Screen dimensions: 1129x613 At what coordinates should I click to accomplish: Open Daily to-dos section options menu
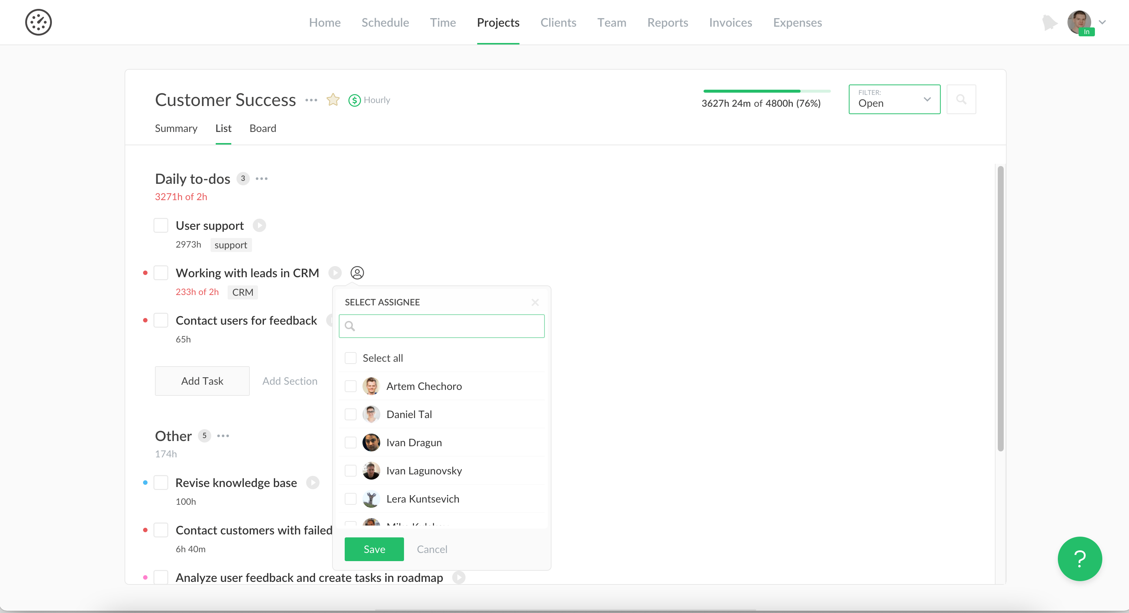(x=262, y=178)
